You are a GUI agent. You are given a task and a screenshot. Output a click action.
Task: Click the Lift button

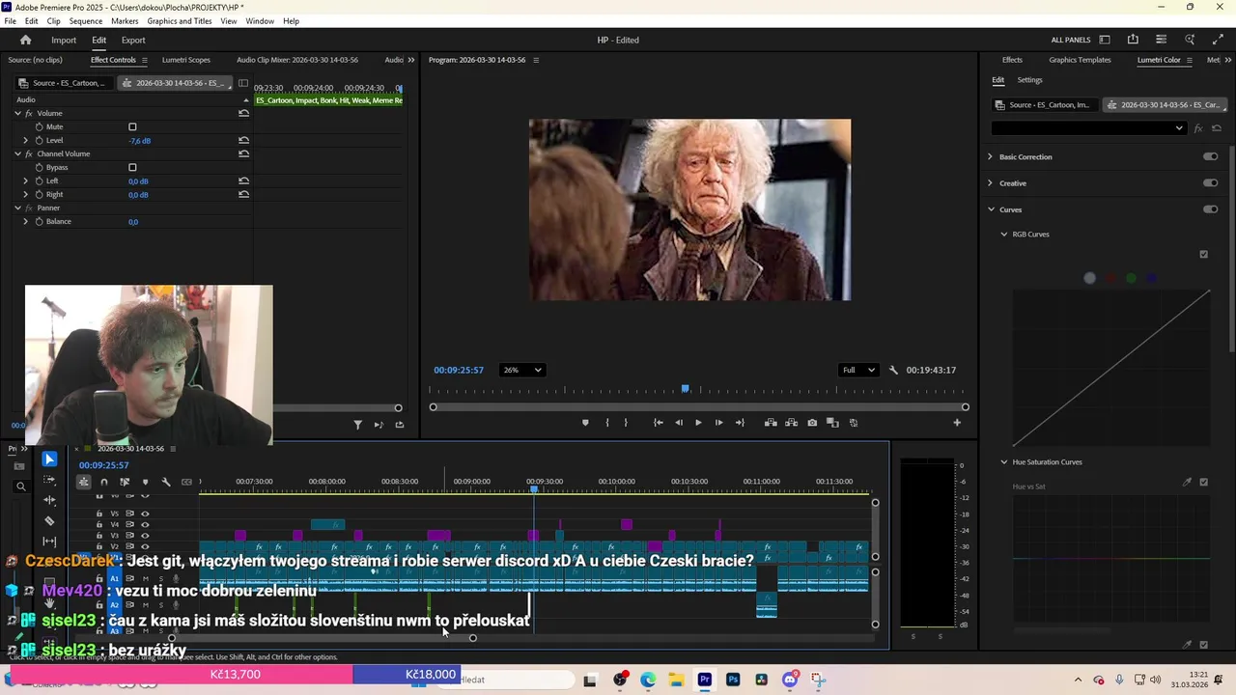771,423
